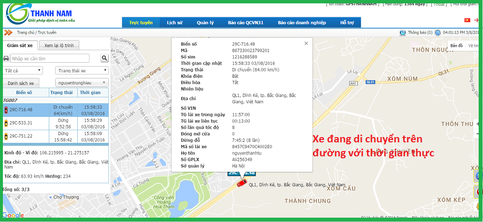
Task: Click yellow car icon of 29C-751.22 row
Action: (6, 136)
